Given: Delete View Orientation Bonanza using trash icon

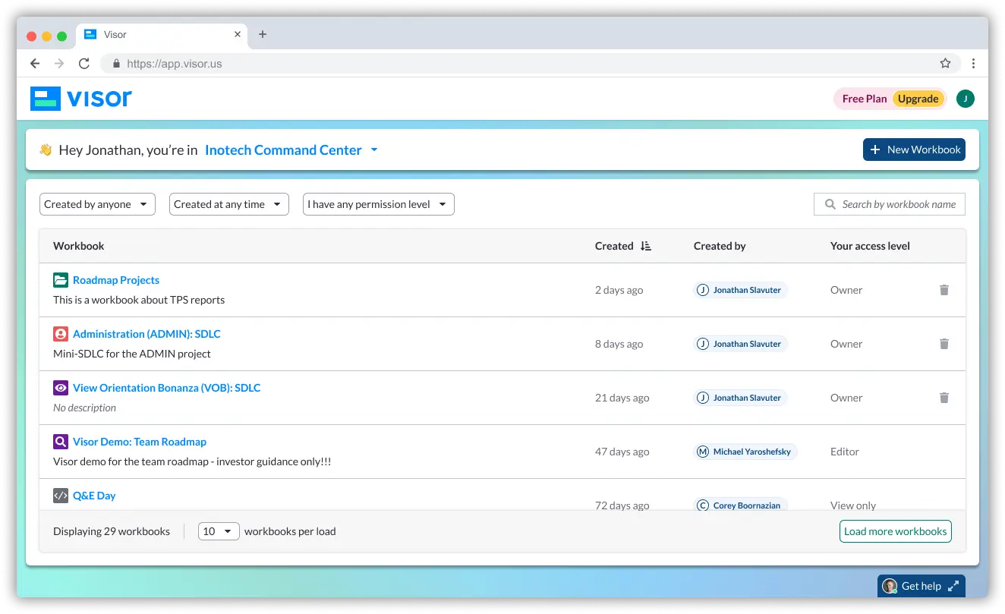Looking at the screenshot, I should pyautogui.click(x=944, y=398).
